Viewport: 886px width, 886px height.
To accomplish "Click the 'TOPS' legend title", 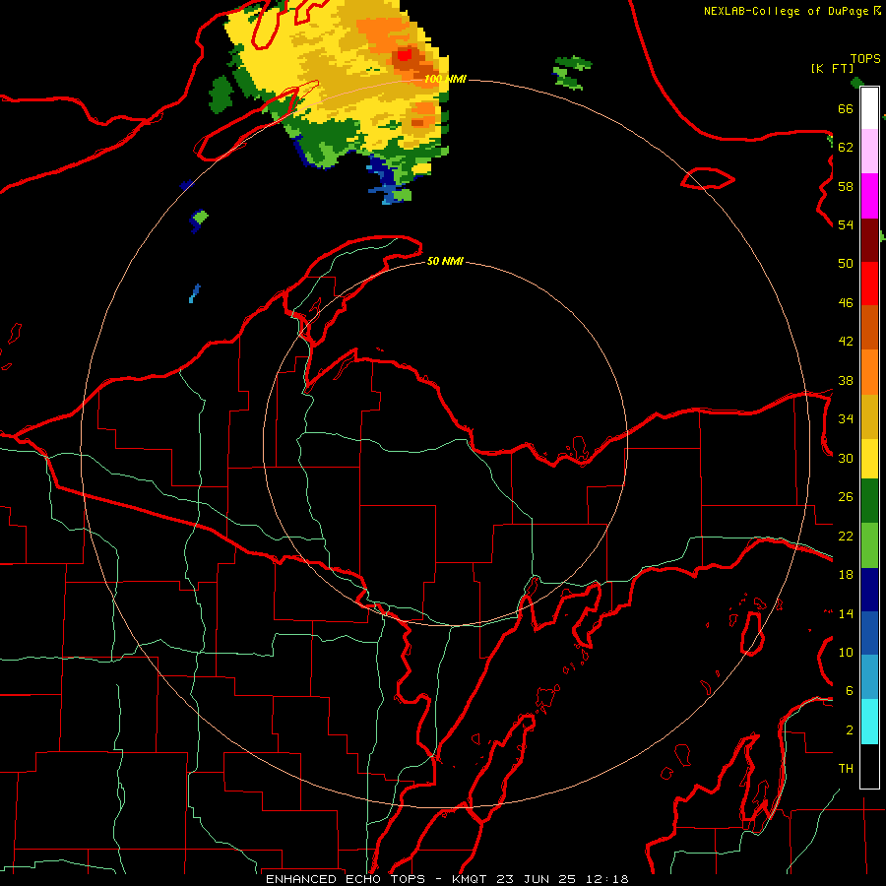I will tap(865, 58).
